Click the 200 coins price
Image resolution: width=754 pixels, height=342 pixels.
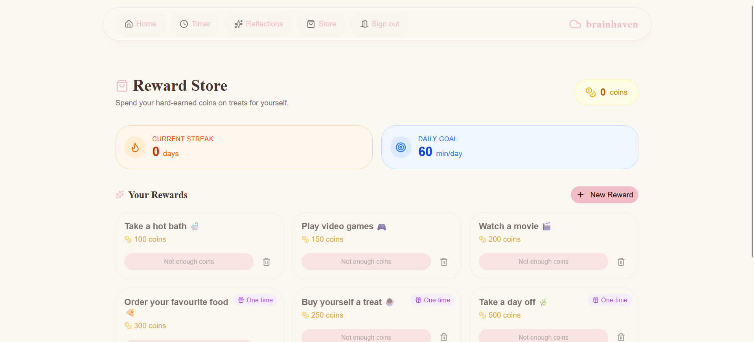pos(504,239)
